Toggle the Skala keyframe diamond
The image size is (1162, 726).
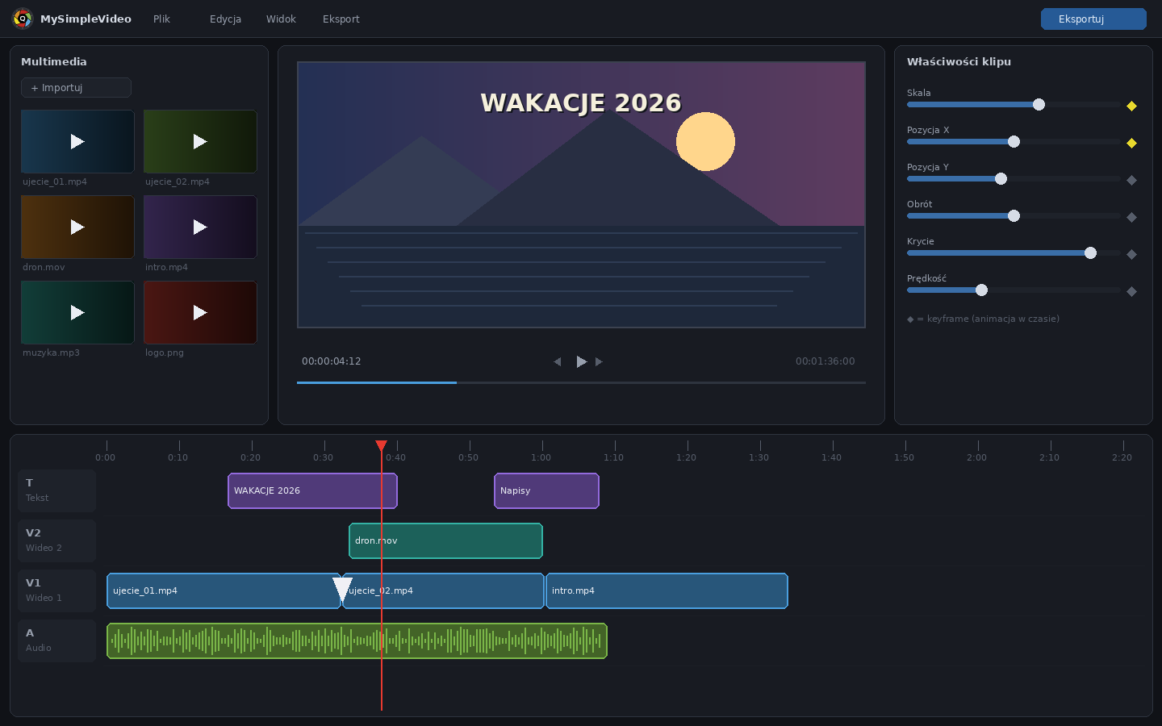(x=1131, y=106)
